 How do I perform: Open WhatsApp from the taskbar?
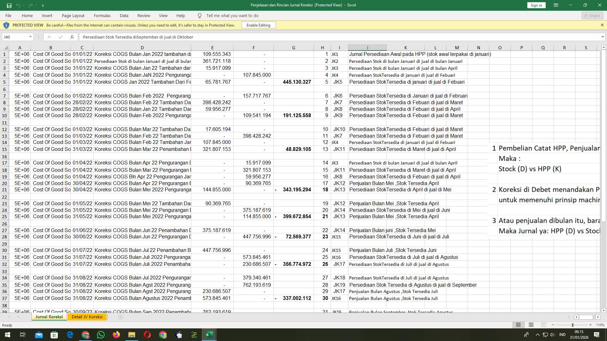101,335
